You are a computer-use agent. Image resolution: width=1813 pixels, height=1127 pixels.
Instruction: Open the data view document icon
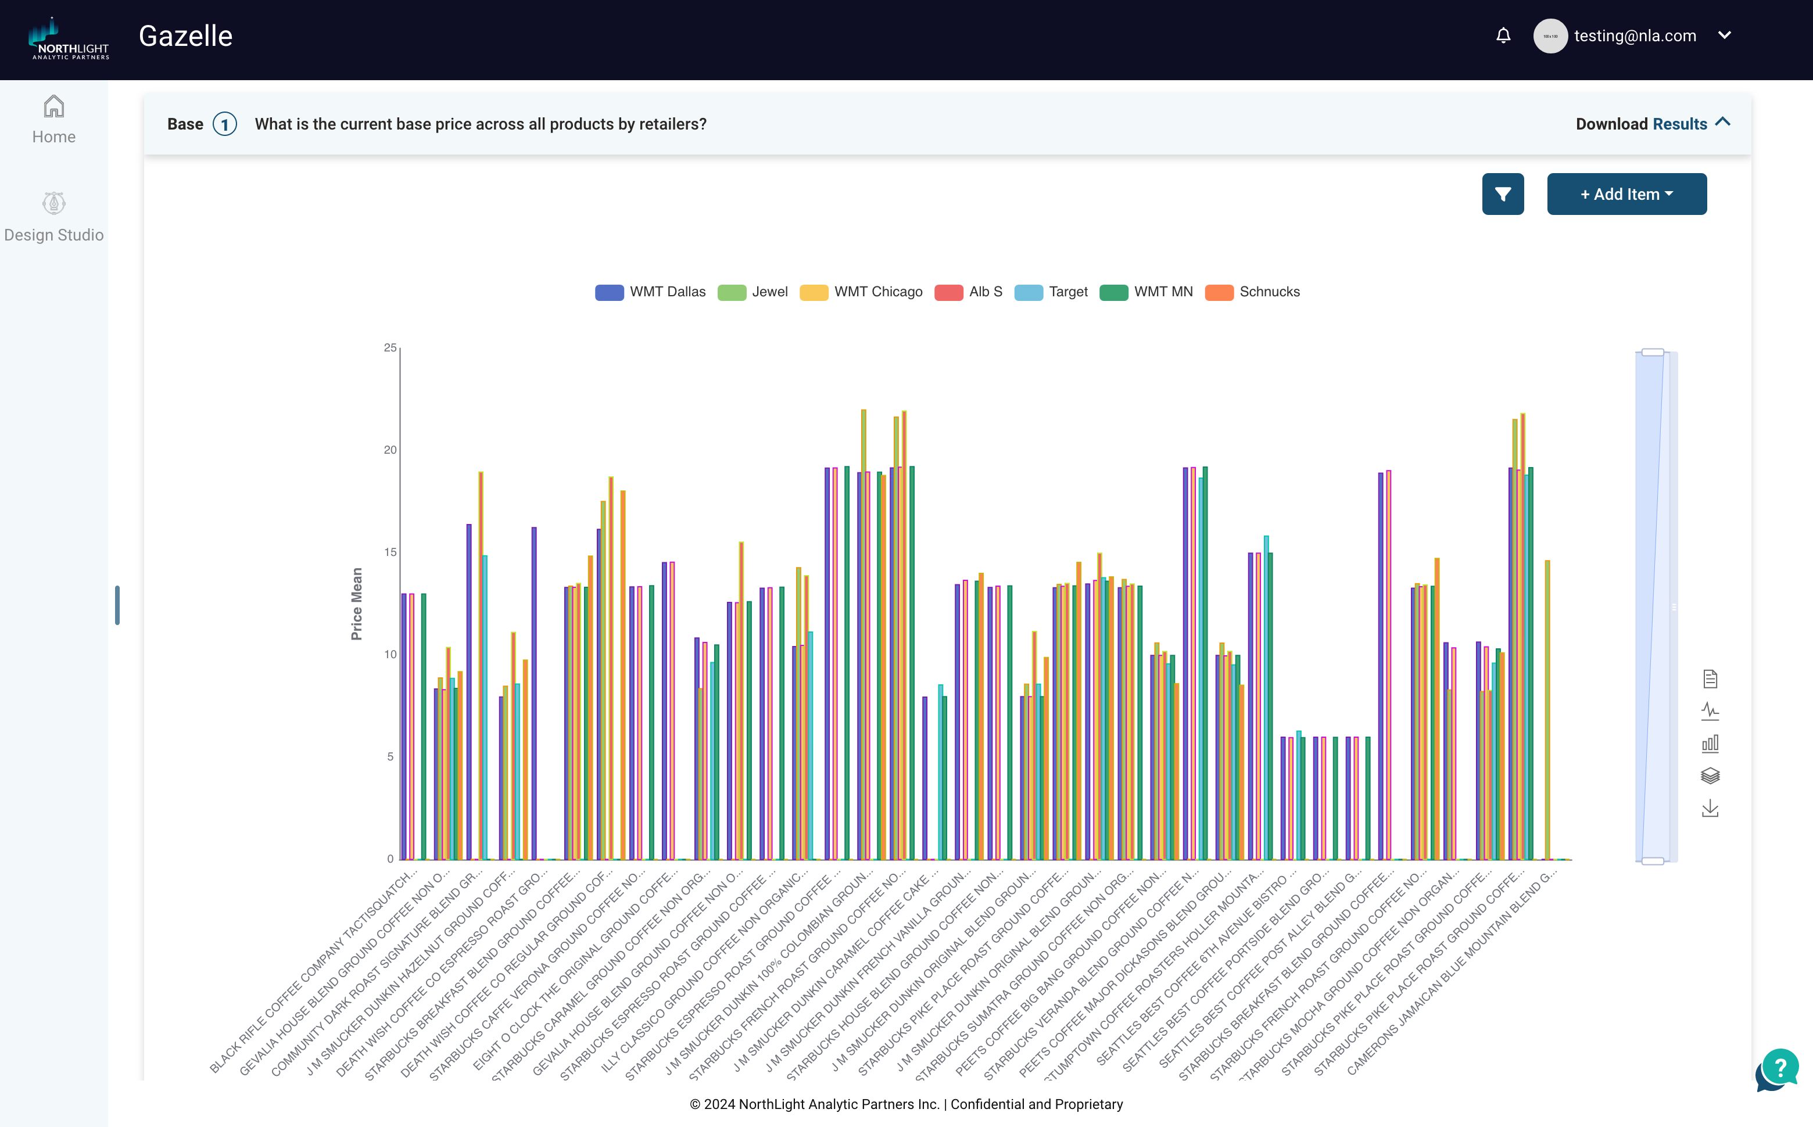pos(1710,679)
